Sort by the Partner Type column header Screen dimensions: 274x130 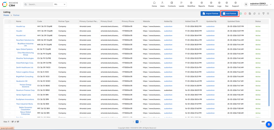coord(64,21)
